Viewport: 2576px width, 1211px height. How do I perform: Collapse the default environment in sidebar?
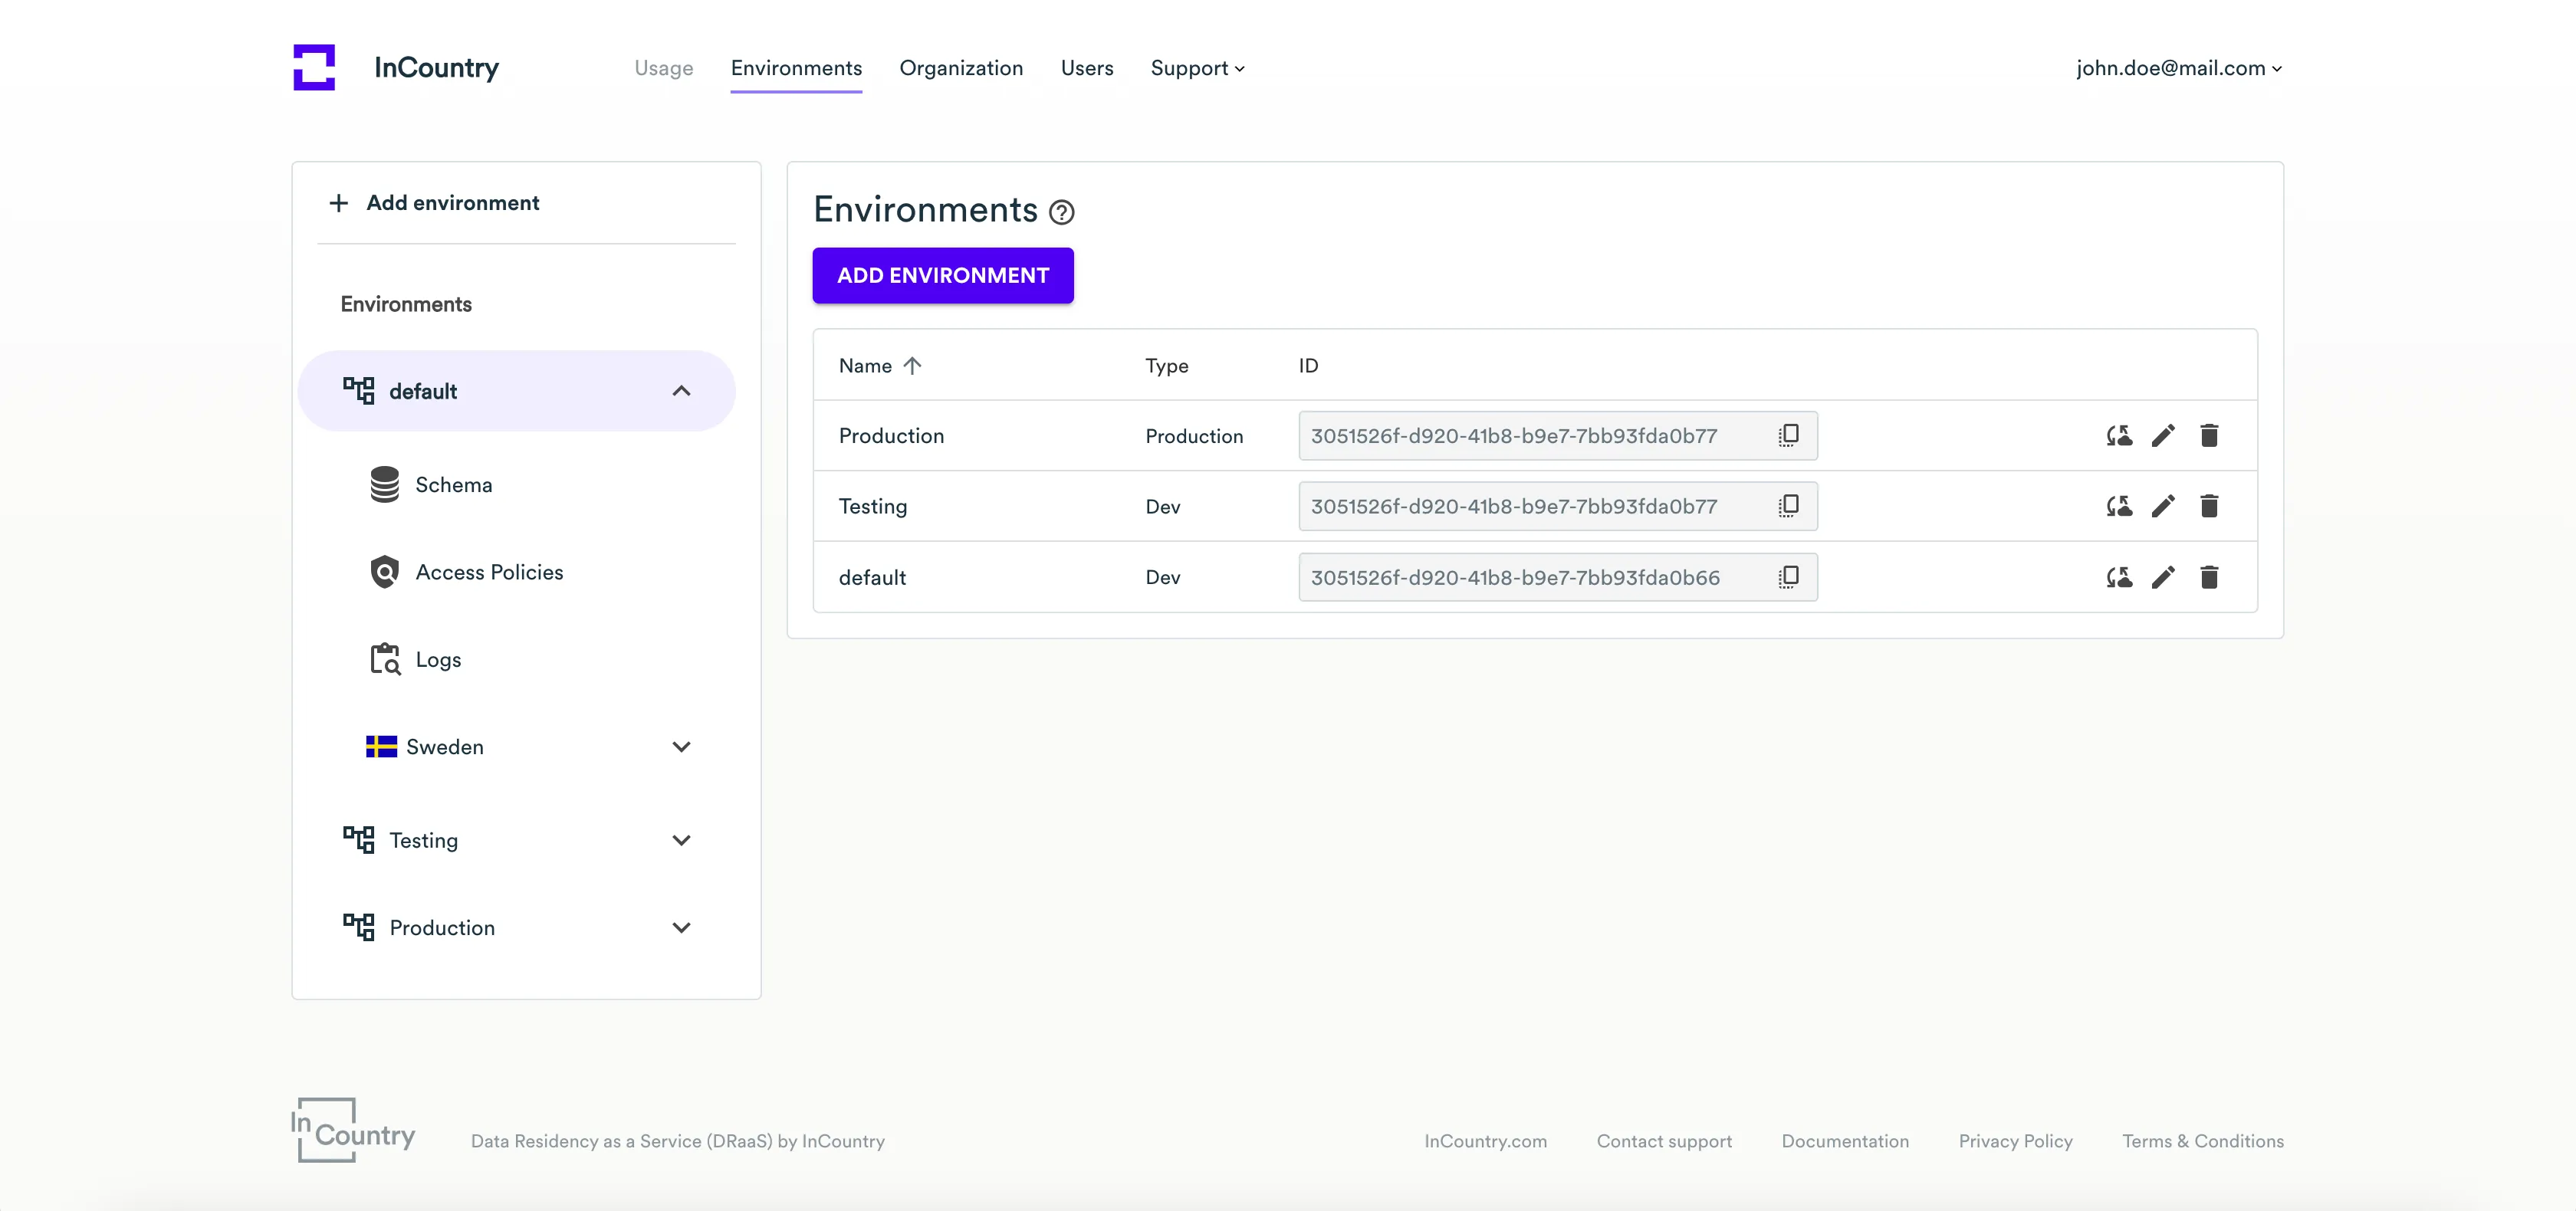coord(681,391)
